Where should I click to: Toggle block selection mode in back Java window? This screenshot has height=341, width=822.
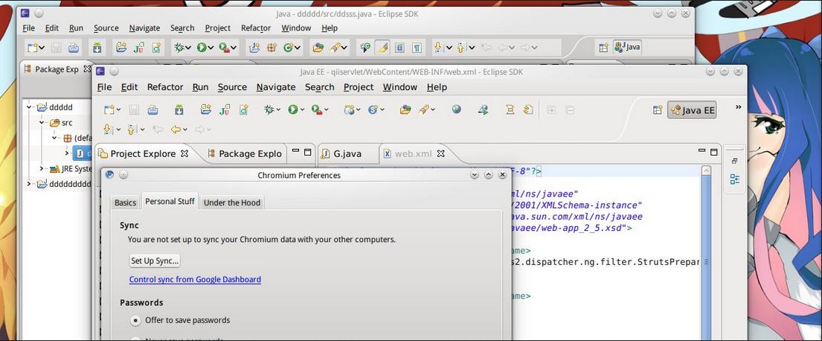[x=399, y=47]
